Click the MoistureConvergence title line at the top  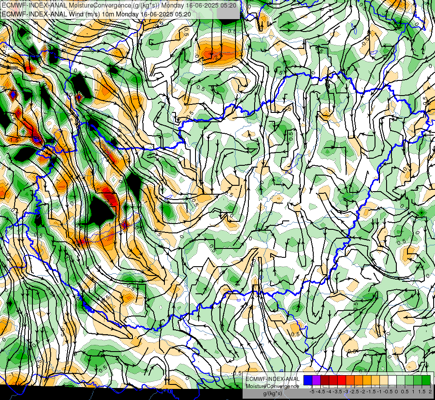click(x=119, y=5)
